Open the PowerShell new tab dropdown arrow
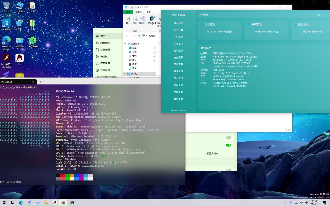Viewport: 330px width, 206px height. 45,82
